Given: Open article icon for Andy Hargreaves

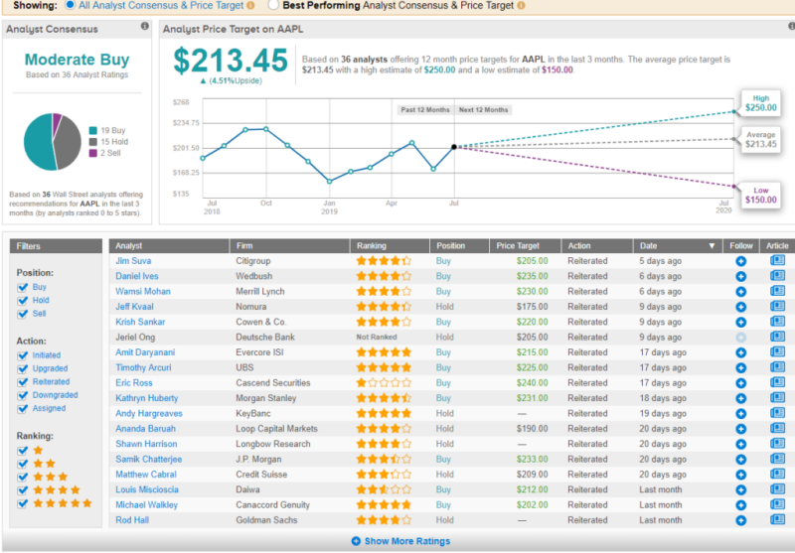Looking at the screenshot, I should [777, 413].
